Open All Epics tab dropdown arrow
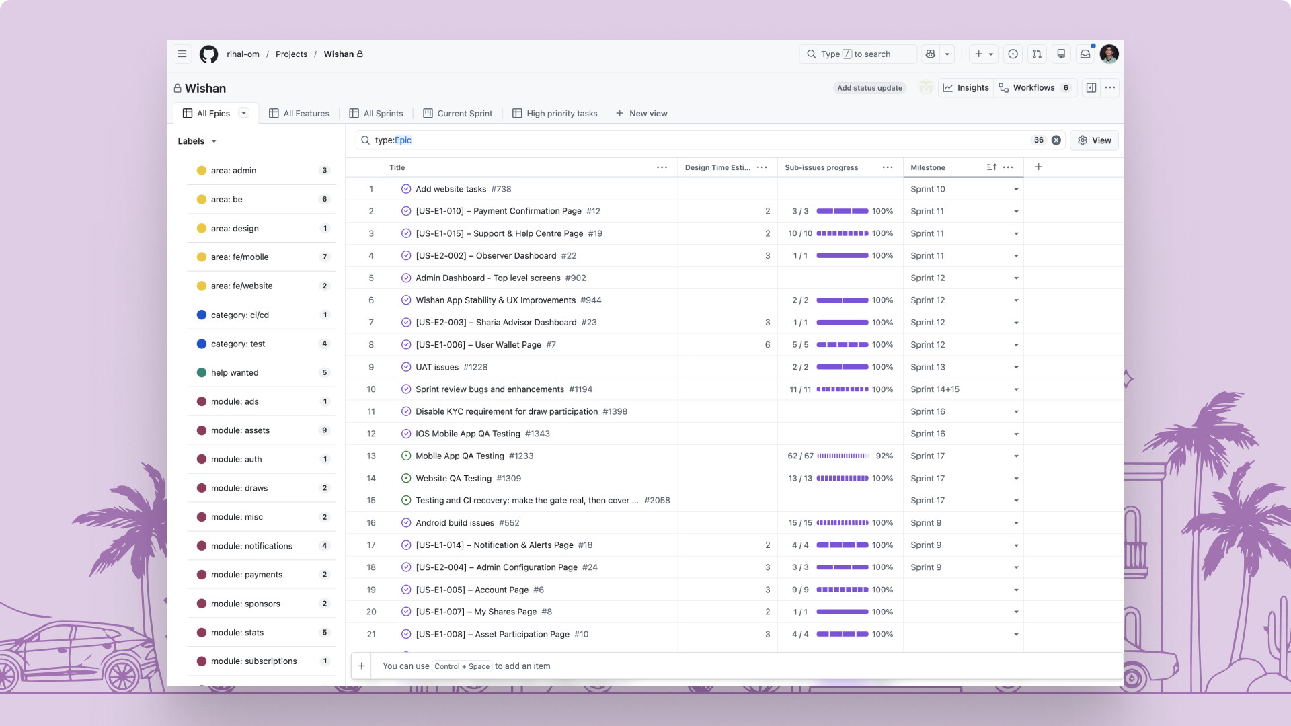The width and height of the screenshot is (1291, 726). 244,113
